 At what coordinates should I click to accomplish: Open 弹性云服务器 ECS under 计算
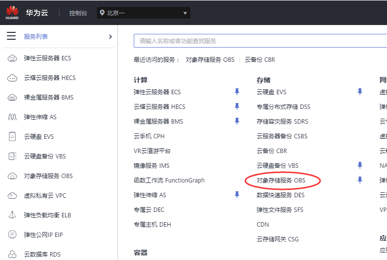pos(157,92)
